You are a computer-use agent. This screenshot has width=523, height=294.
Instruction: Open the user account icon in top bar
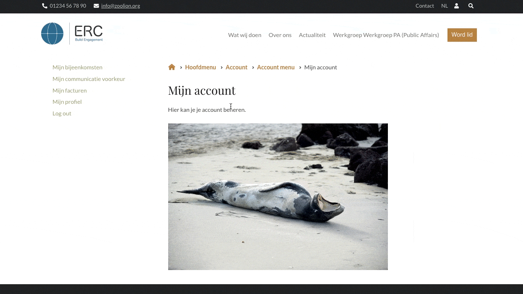(x=457, y=6)
